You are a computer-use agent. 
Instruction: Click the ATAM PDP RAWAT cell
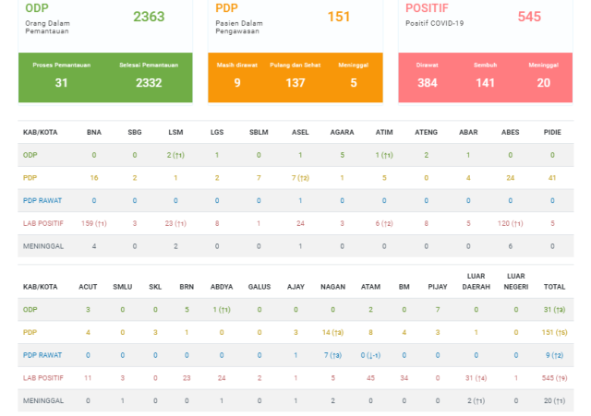click(370, 355)
